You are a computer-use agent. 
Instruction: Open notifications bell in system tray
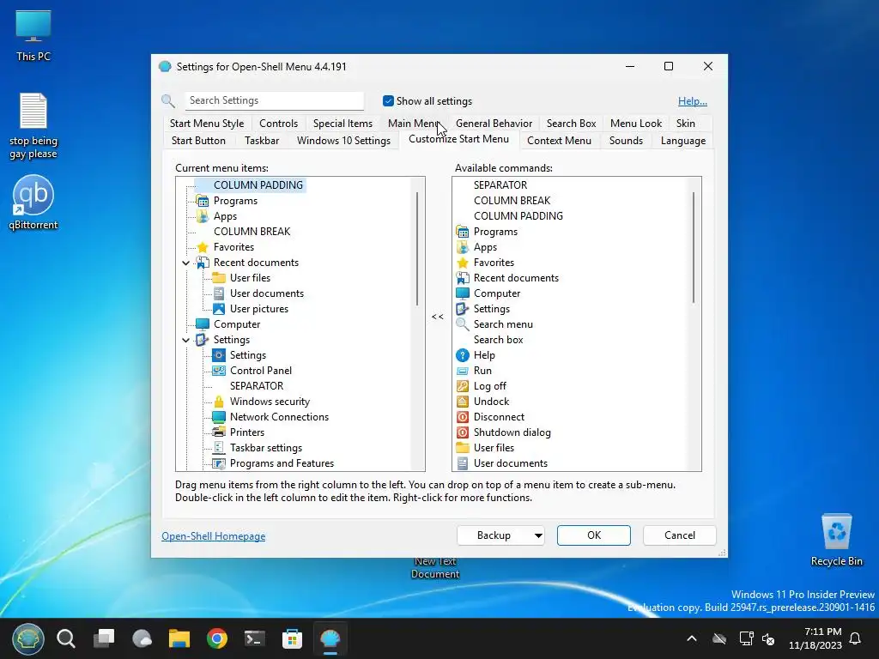click(x=856, y=638)
